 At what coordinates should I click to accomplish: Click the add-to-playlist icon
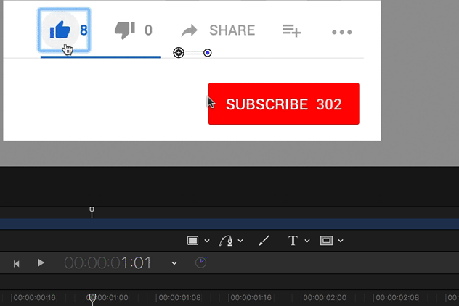(291, 30)
